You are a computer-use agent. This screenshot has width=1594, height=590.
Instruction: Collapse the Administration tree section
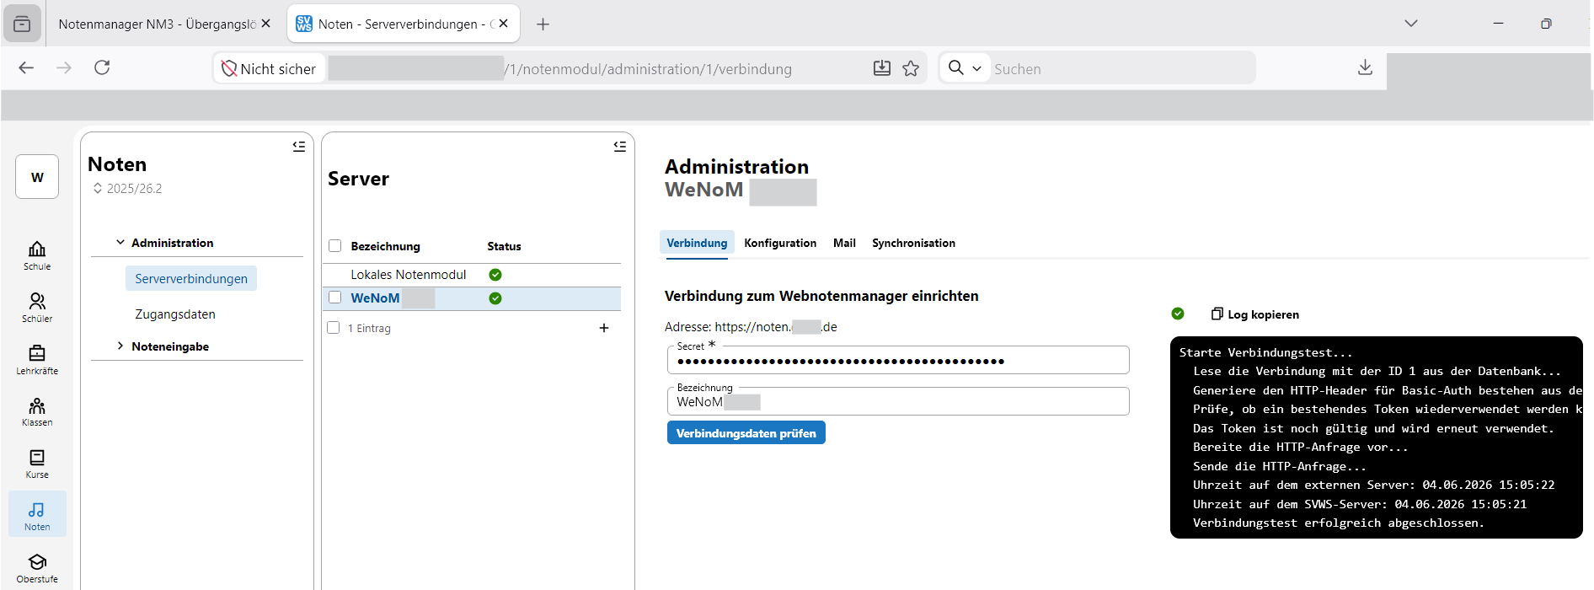120,243
